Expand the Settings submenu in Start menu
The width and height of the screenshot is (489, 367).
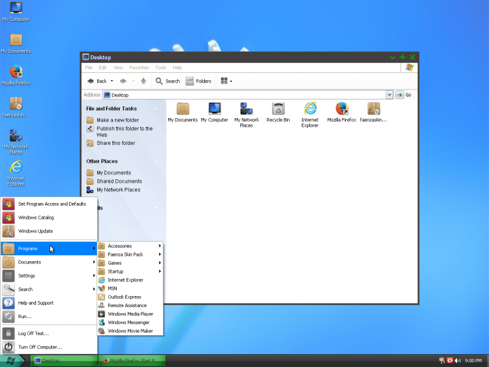click(49, 276)
